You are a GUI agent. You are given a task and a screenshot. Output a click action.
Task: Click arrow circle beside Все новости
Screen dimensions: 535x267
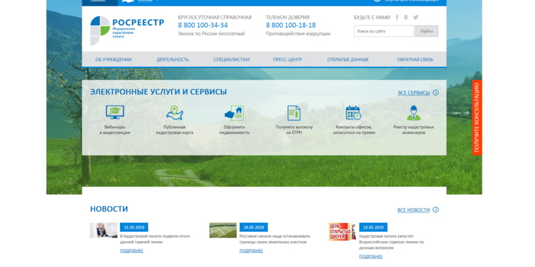click(436, 210)
